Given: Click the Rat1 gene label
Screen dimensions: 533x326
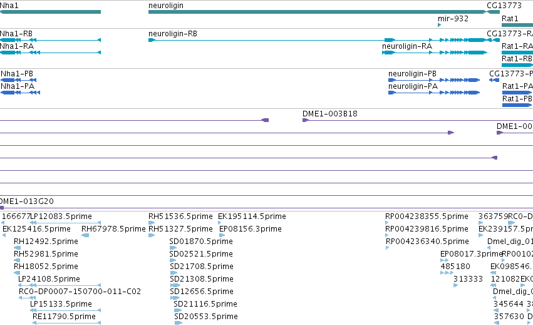Looking at the screenshot, I should [x=510, y=19].
